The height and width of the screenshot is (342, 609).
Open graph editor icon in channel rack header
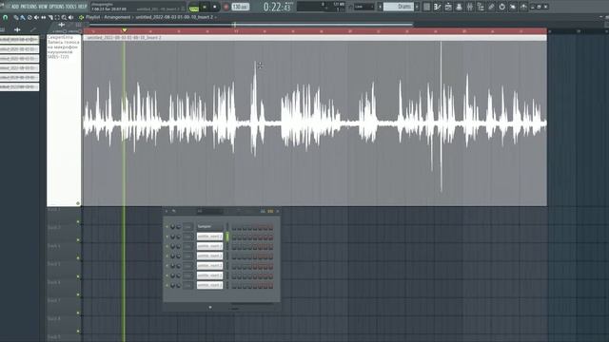click(263, 211)
